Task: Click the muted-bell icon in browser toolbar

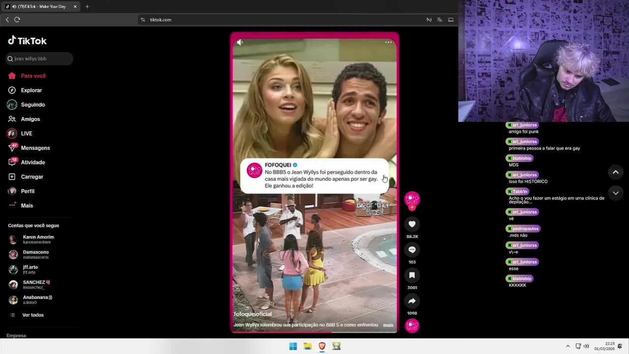Action: coord(429,20)
